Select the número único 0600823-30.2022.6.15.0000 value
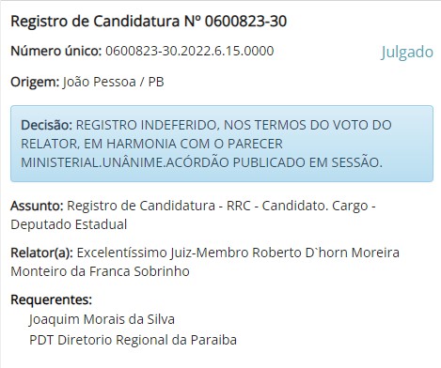 coord(190,51)
